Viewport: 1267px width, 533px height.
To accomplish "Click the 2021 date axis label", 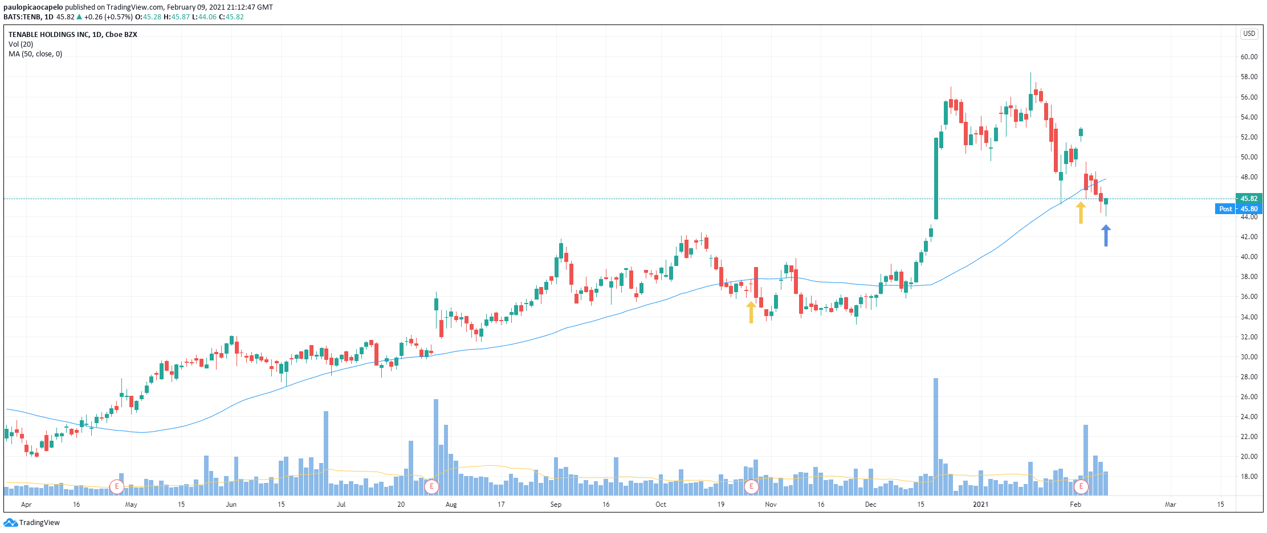I will click(x=980, y=505).
